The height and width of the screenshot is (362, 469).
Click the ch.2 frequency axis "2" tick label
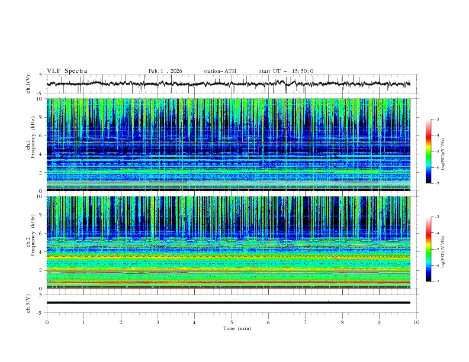click(x=42, y=270)
